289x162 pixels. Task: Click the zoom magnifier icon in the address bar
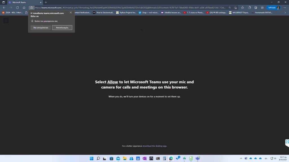coord(230,8)
